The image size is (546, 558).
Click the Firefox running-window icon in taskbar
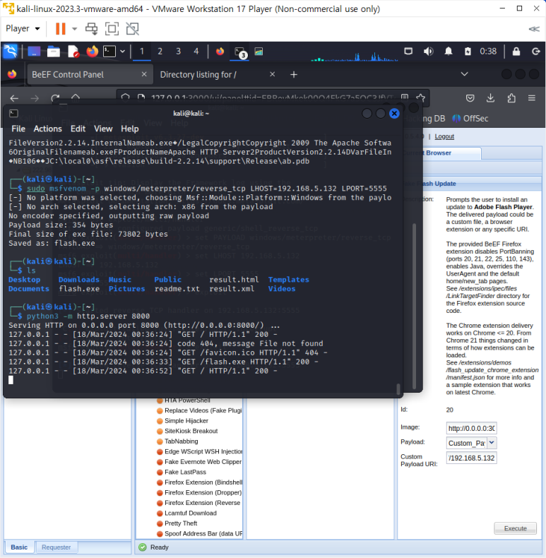point(220,52)
